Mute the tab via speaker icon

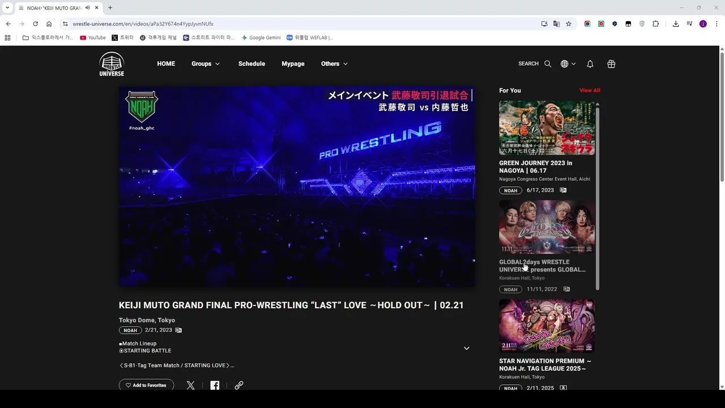click(88, 8)
